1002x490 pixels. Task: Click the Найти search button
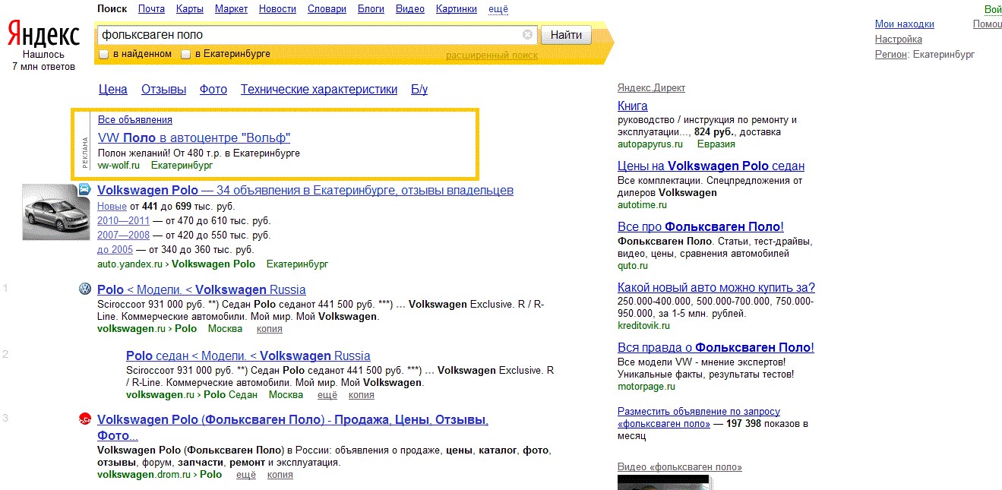(566, 35)
